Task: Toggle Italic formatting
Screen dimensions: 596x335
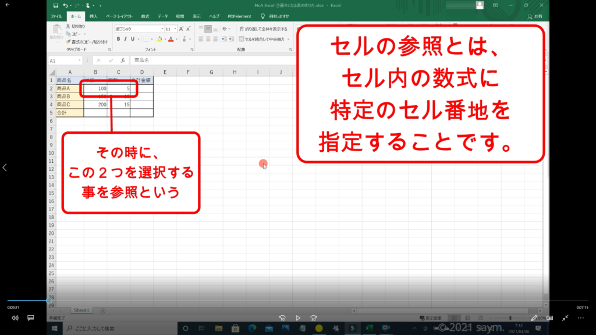Action: point(126,39)
